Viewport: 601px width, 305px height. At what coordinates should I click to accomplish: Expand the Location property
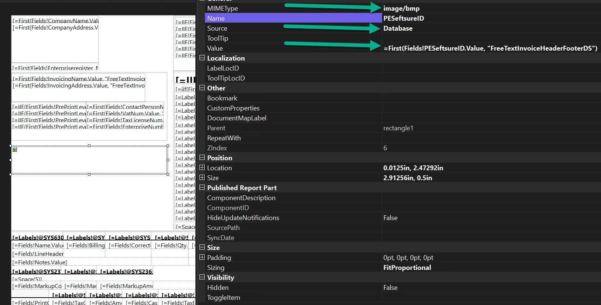202,167
